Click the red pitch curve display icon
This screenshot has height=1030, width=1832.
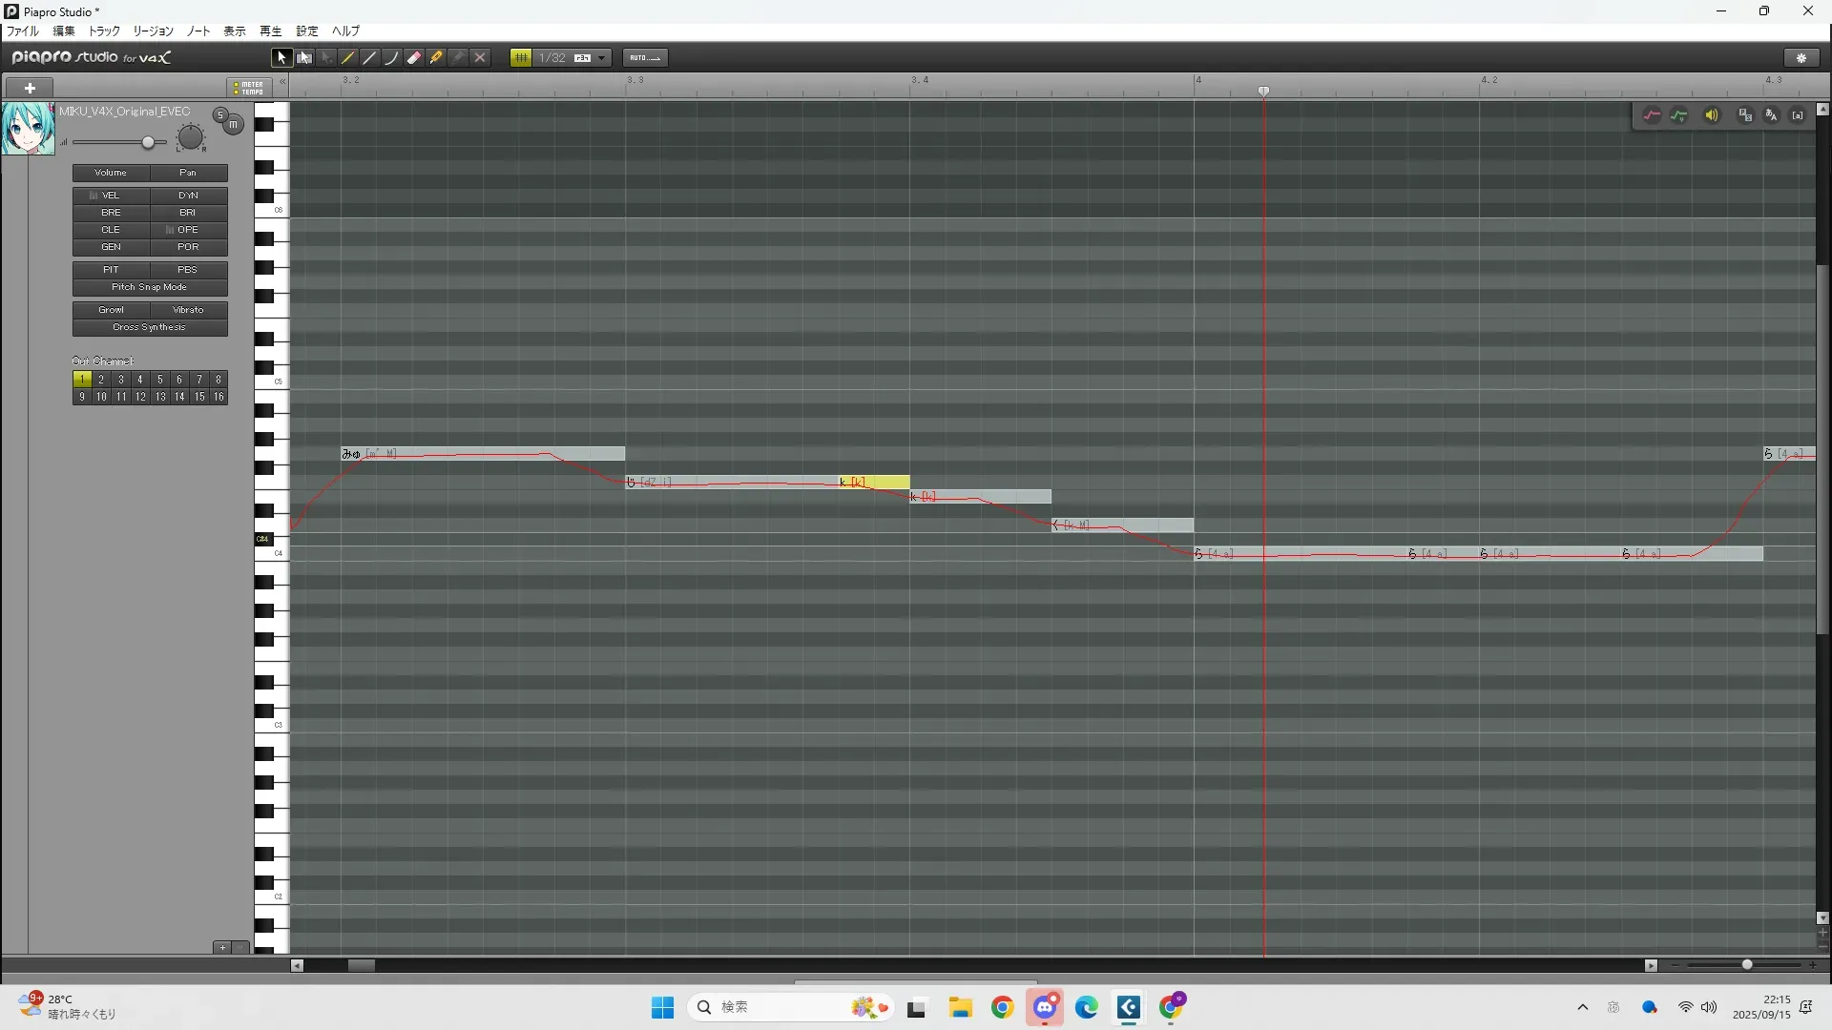pos(1652,115)
